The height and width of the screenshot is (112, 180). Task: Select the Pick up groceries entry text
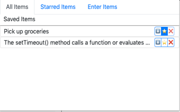(26, 31)
